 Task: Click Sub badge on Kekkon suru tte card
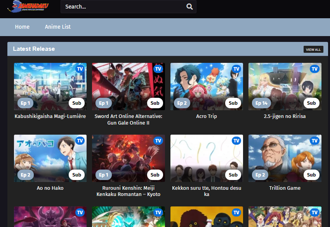point(233,175)
